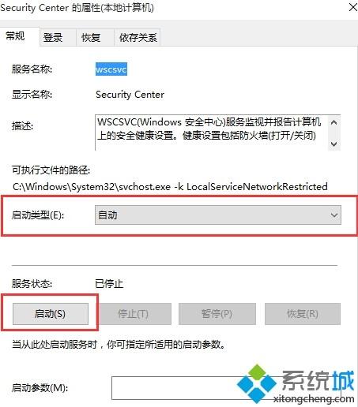358x407 pixels.
Task: Click inside the 描述 description box
Action: pyautogui.click(x=211, y=133)
